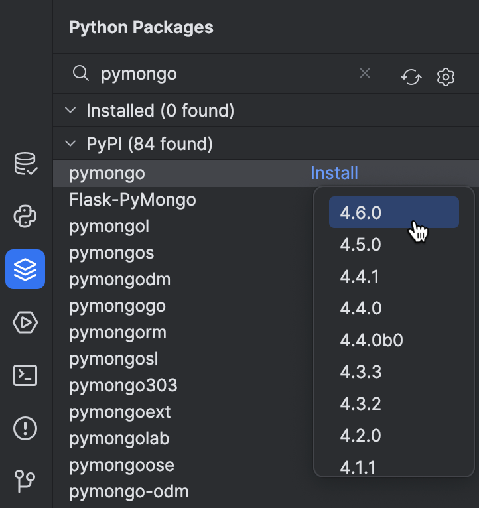The height and width of the screenshot is (508, 479).
Task: Select the pymongosl package
Action: click(x=113, y=359)
